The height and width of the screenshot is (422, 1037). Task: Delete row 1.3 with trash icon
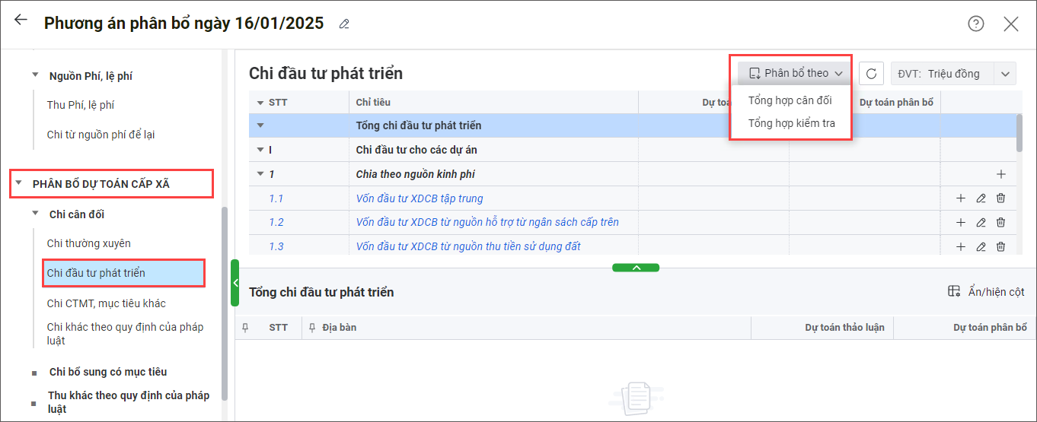coord(1000,247)
